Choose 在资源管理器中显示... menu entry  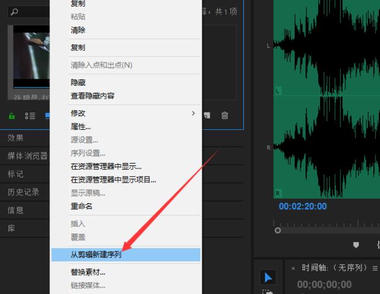click(x=106, y=167)
